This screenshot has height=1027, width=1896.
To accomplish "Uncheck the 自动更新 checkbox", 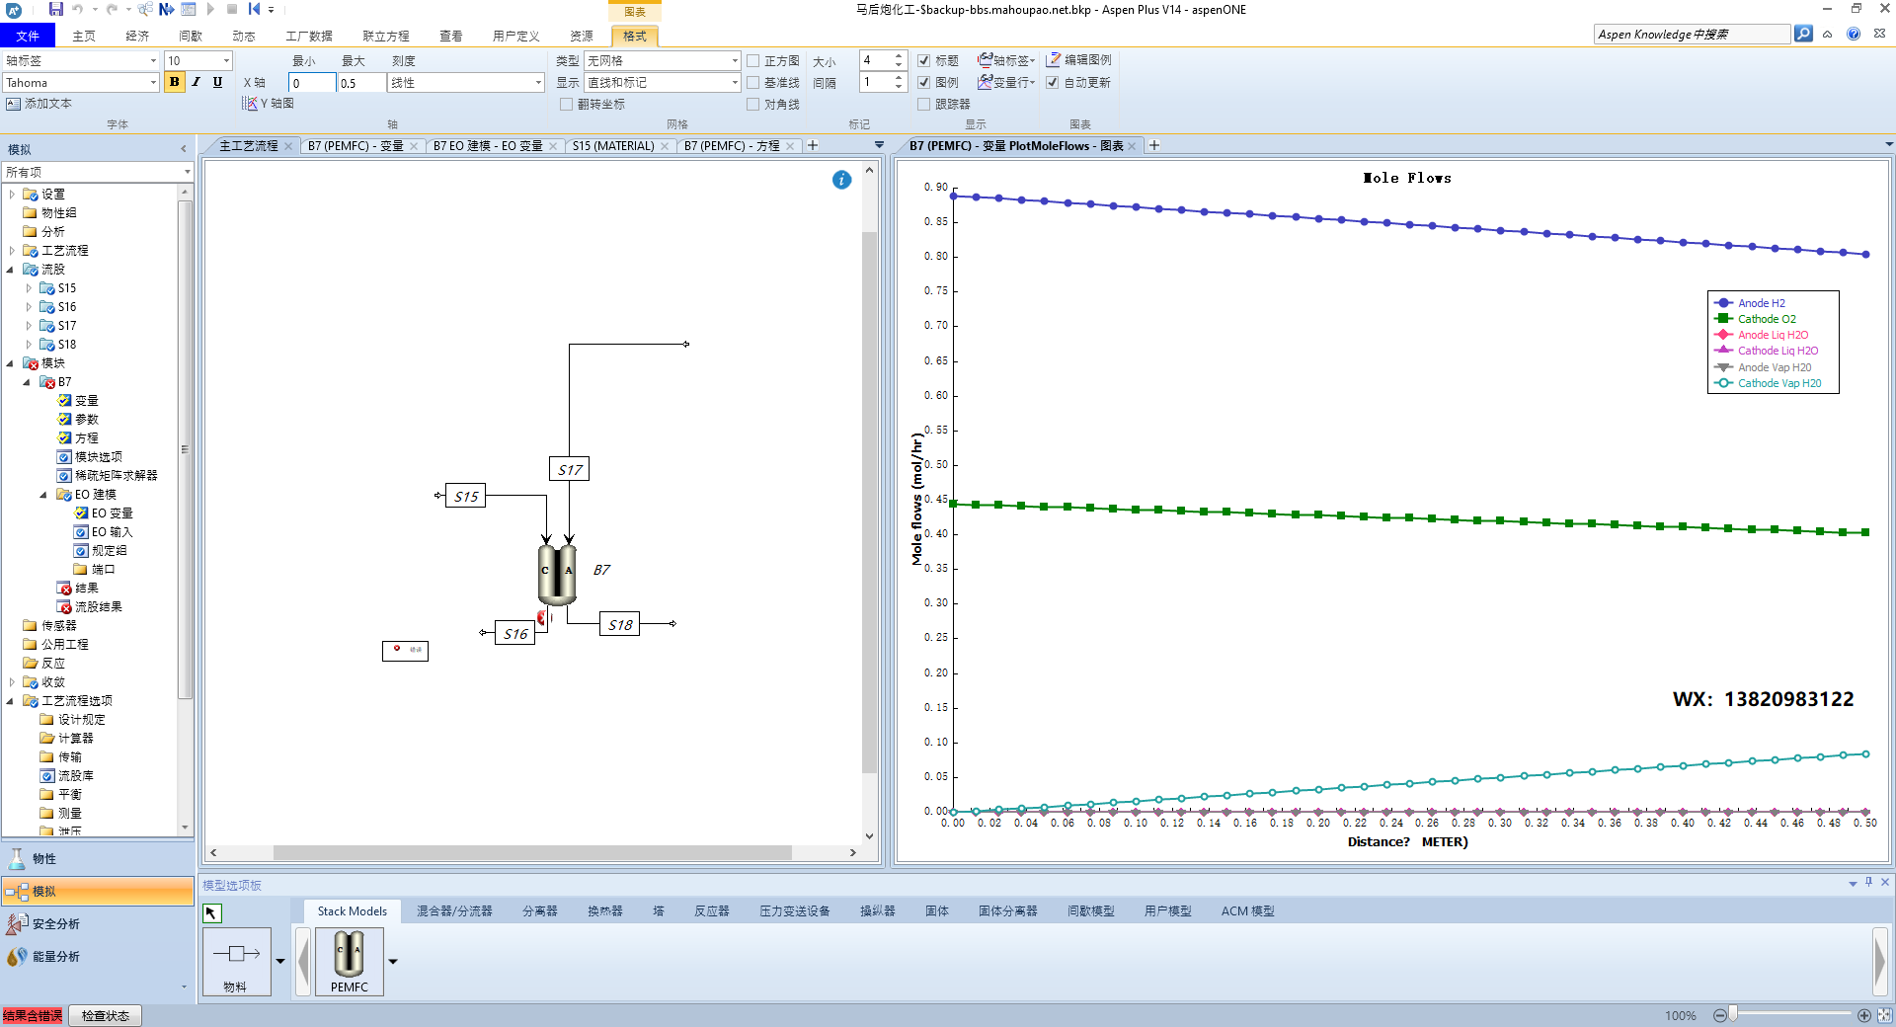I will tap(1053, 83).
